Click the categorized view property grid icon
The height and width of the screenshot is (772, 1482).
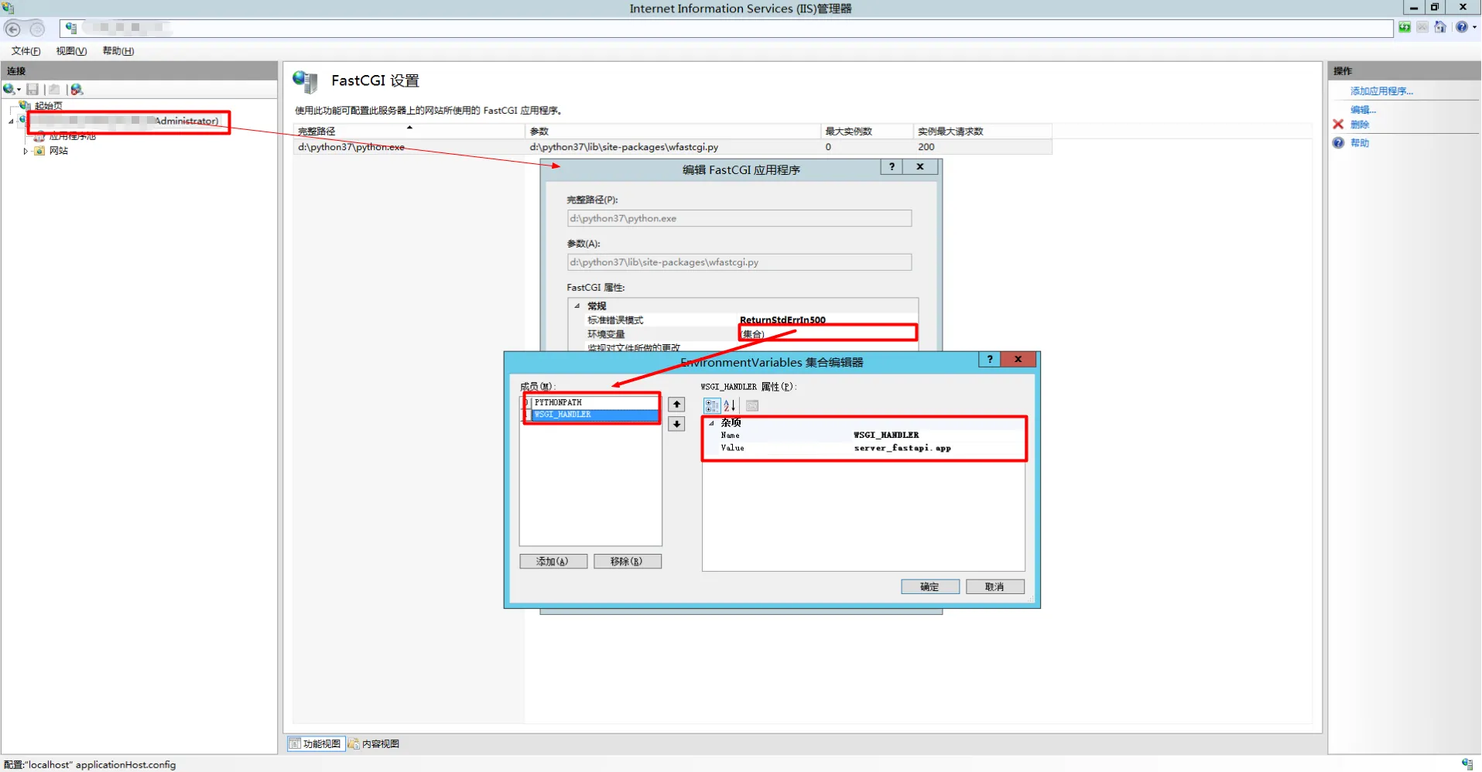point(711,405)
